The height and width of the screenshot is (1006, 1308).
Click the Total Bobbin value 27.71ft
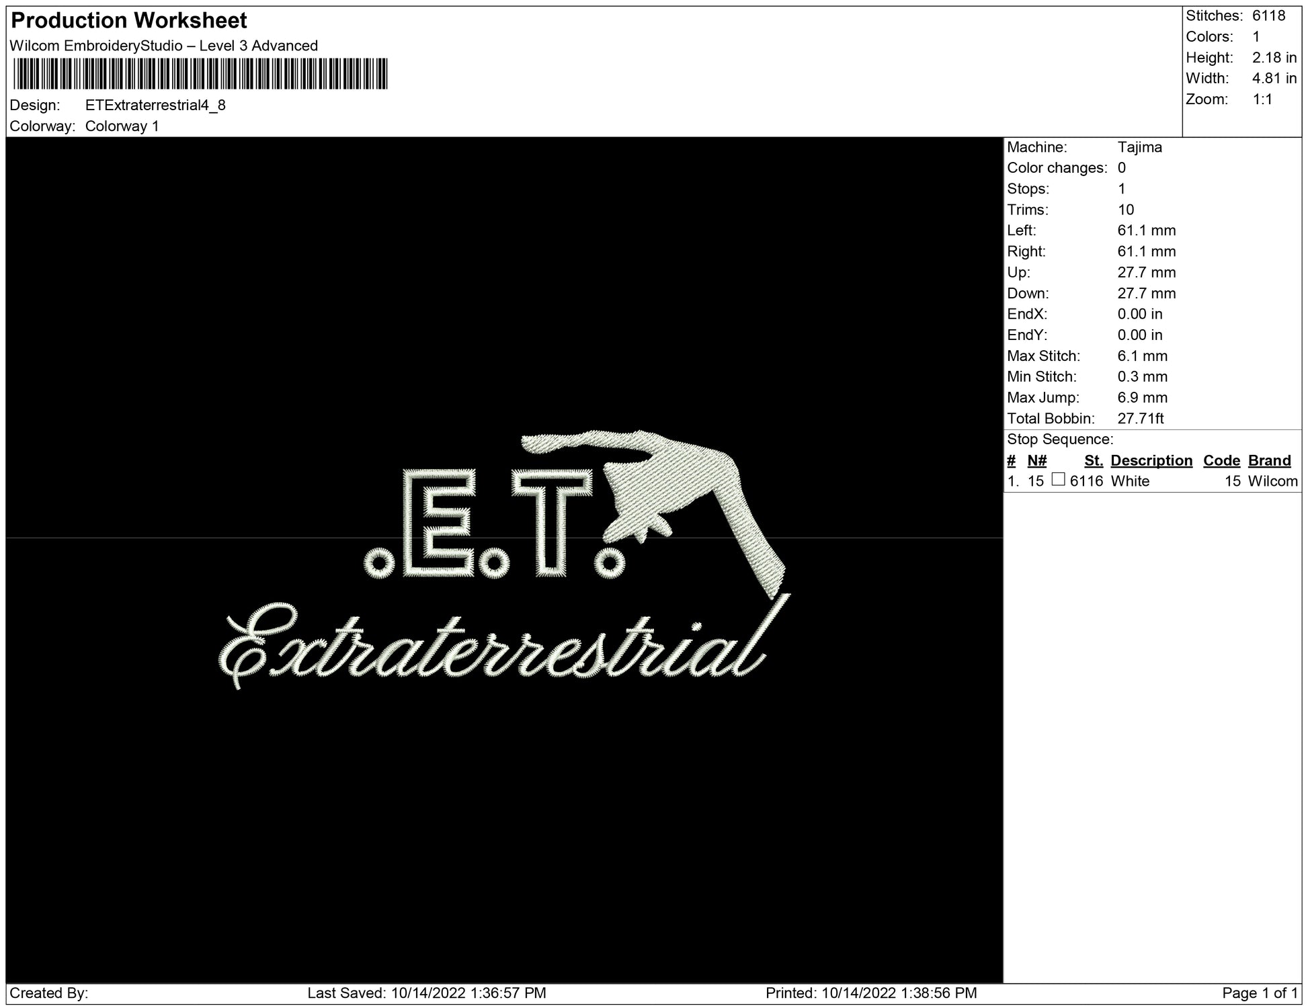pos(1140,419)
